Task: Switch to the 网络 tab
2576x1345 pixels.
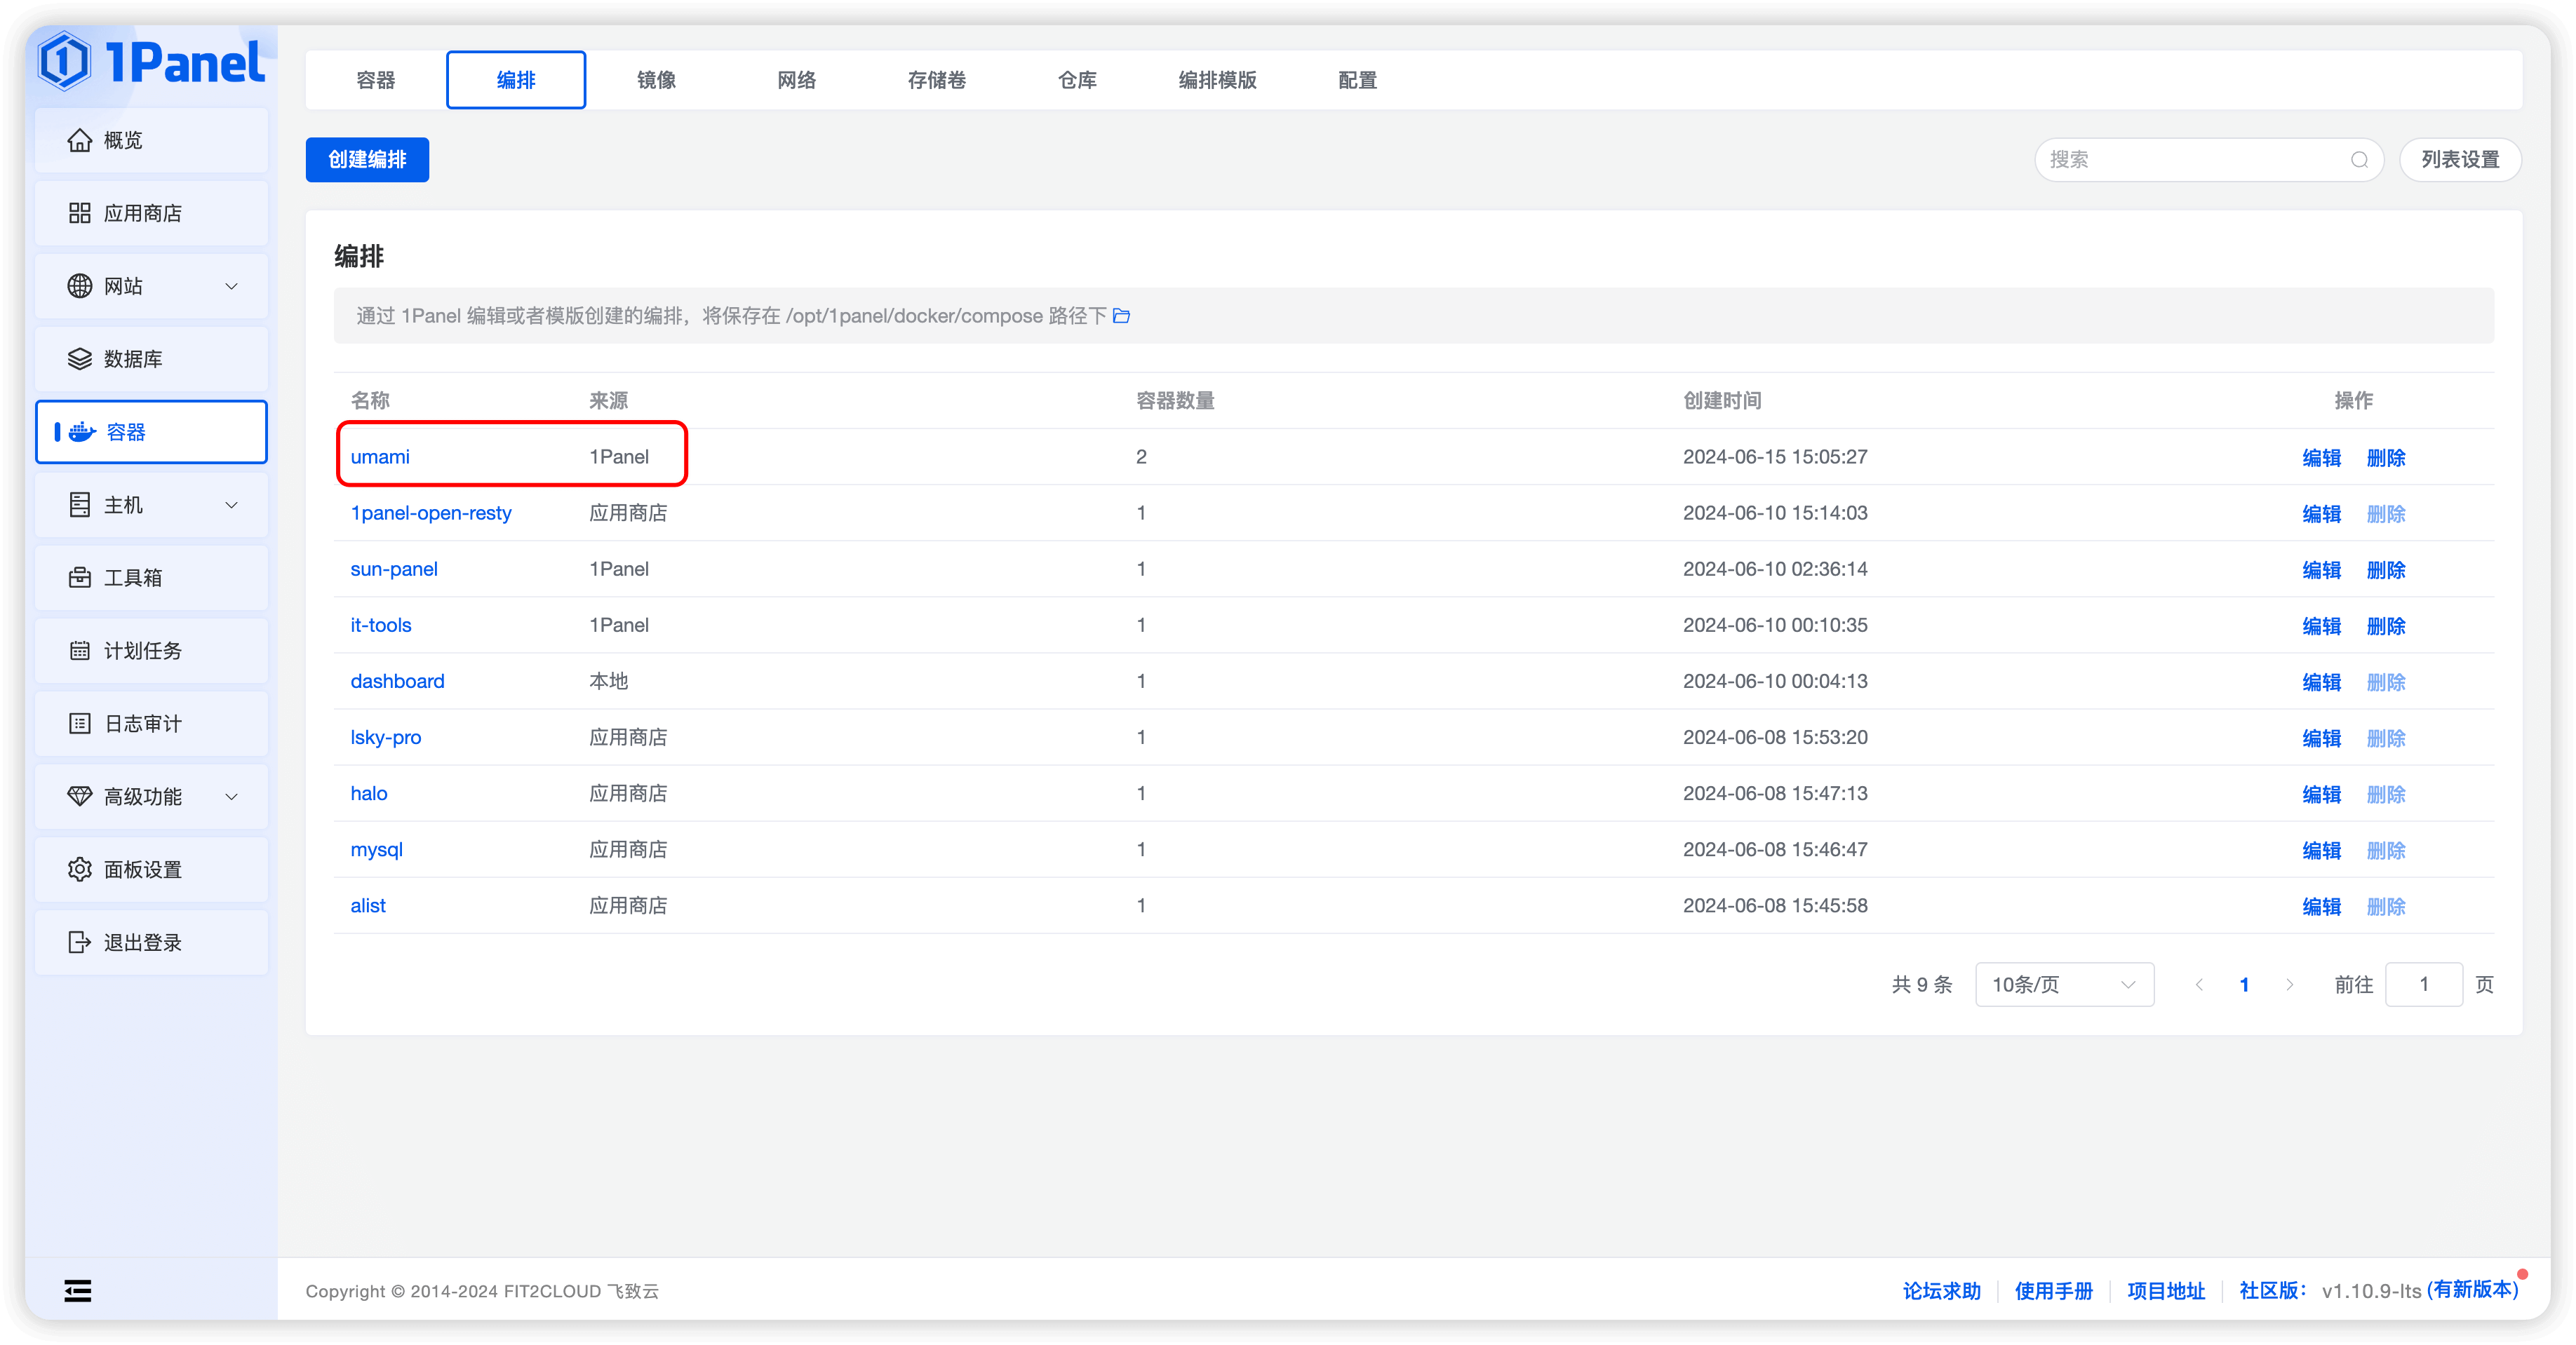Action: tap(796, 80)
